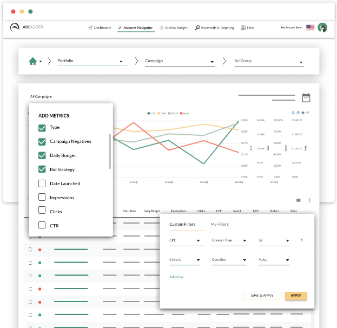The width and height of the screenshot is (337, 328).
Task: Toggle CVR series in chart legend
Action: (x=162, y=113)
